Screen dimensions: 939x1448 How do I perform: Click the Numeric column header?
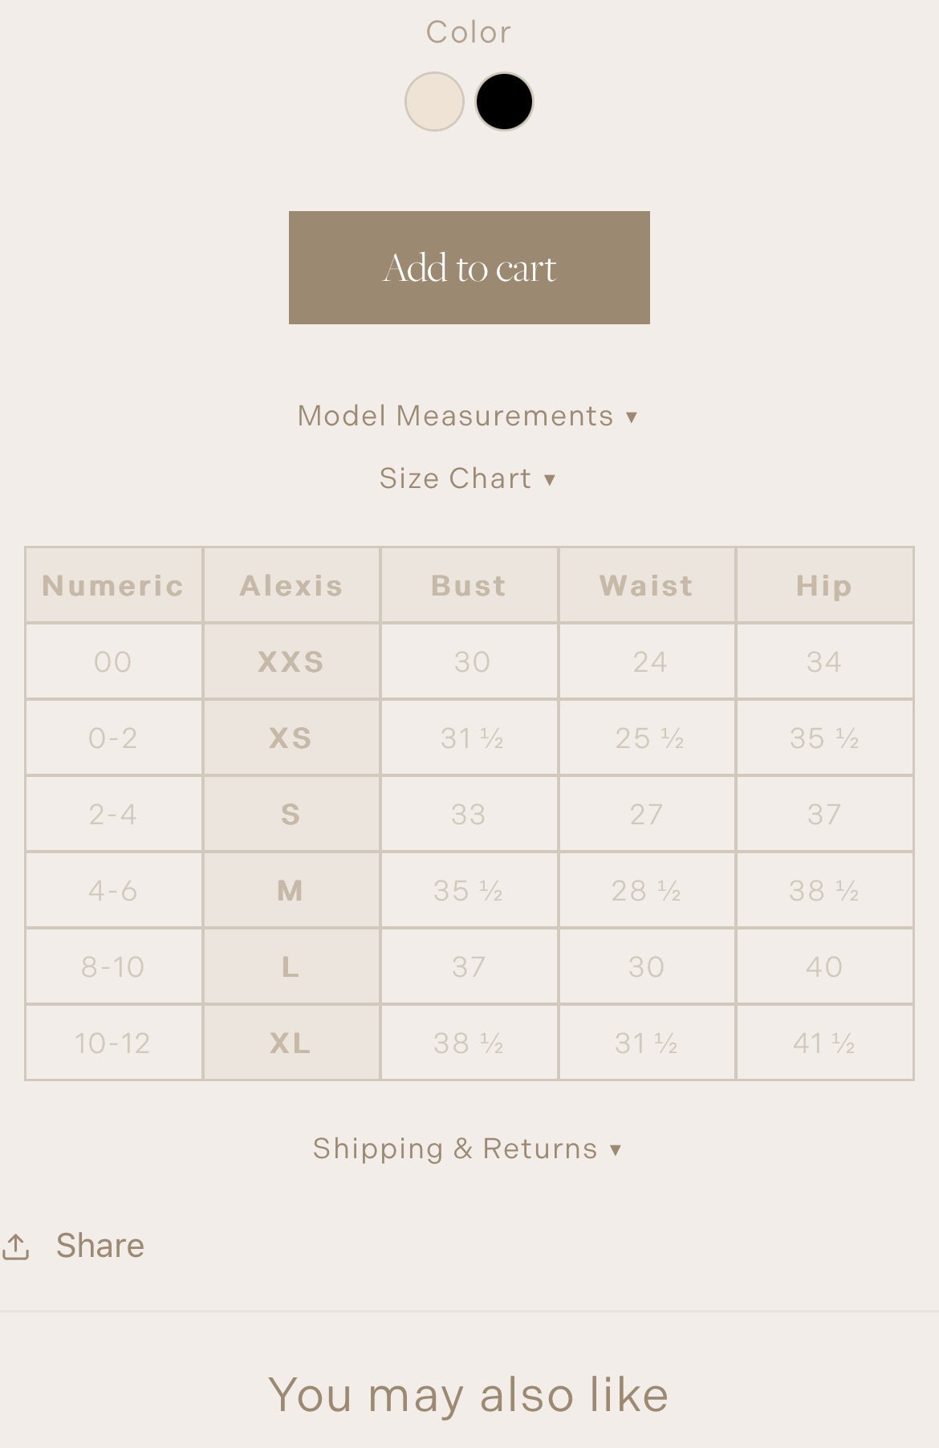(113, 585)
